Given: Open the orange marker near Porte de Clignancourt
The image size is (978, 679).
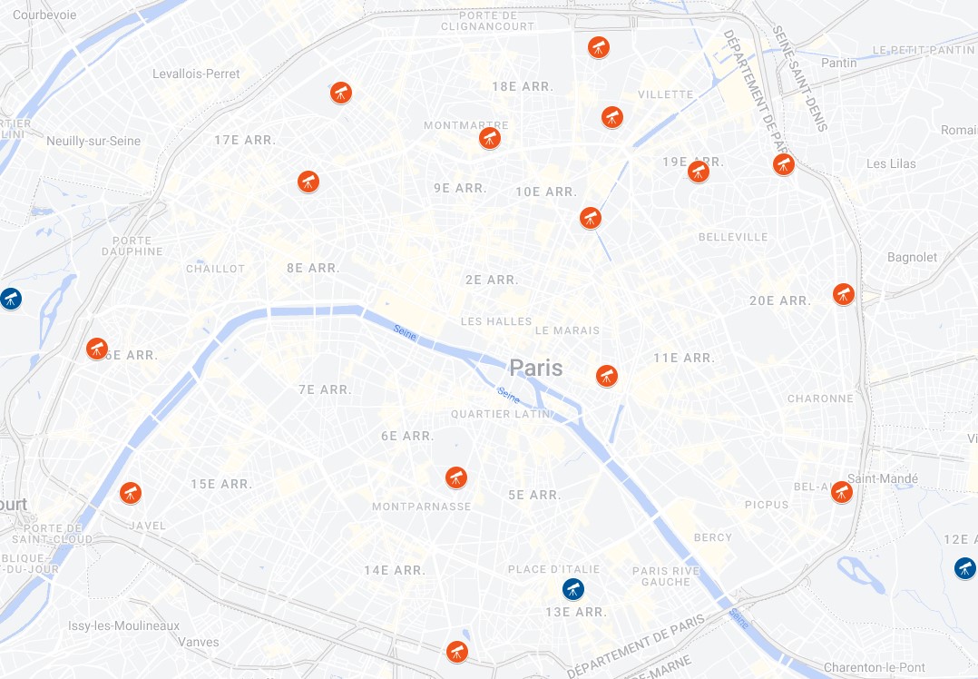Looking at the screenshot, I should tap(598, 47).
